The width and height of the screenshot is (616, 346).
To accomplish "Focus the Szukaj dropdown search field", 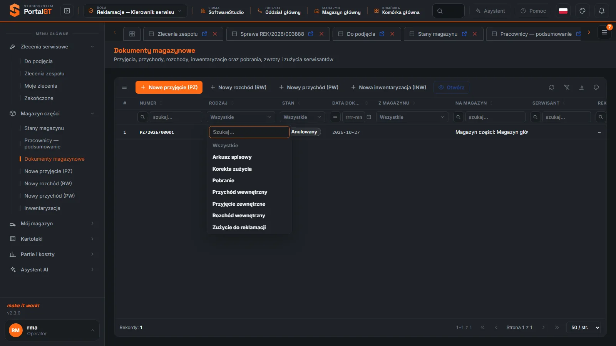I will tap(249, 132).
